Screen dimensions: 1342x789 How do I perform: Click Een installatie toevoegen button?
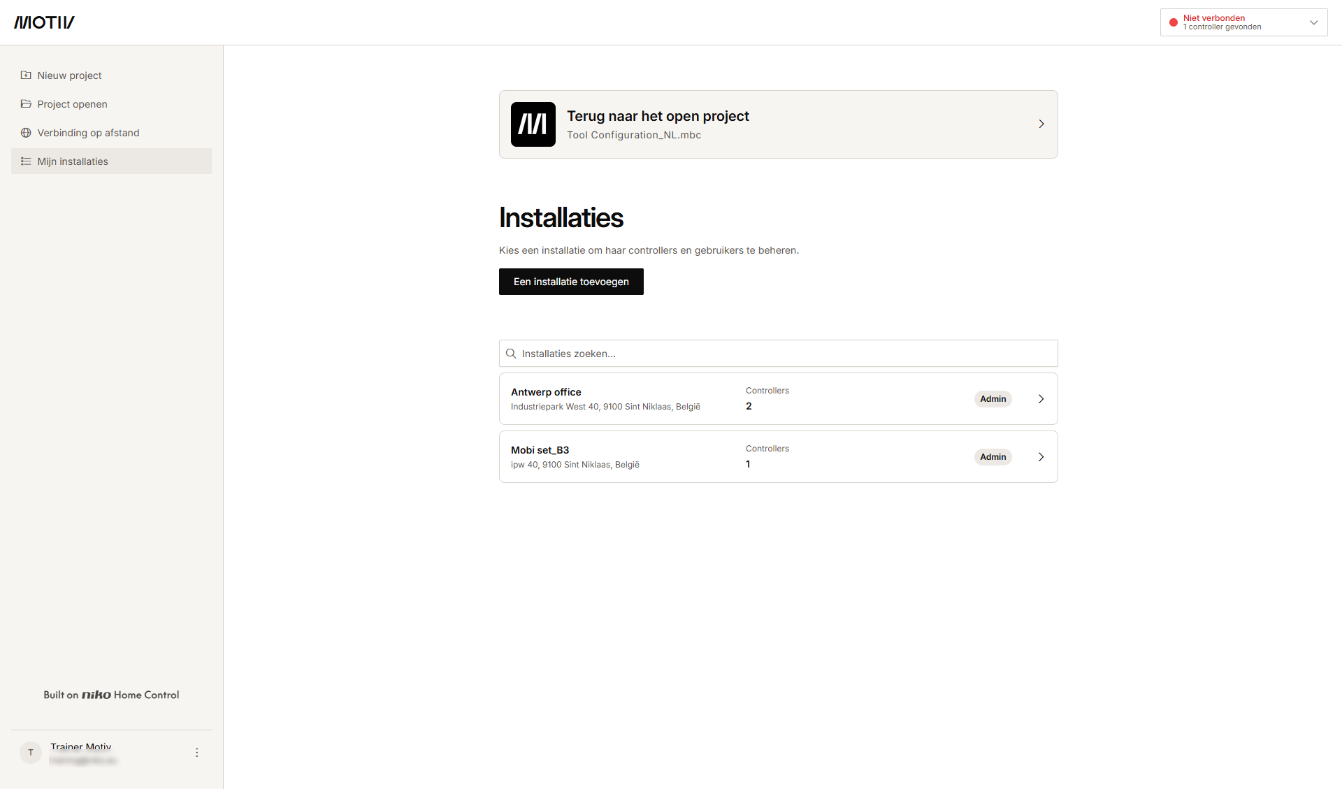pyautogui.click(x=571, y=282)
